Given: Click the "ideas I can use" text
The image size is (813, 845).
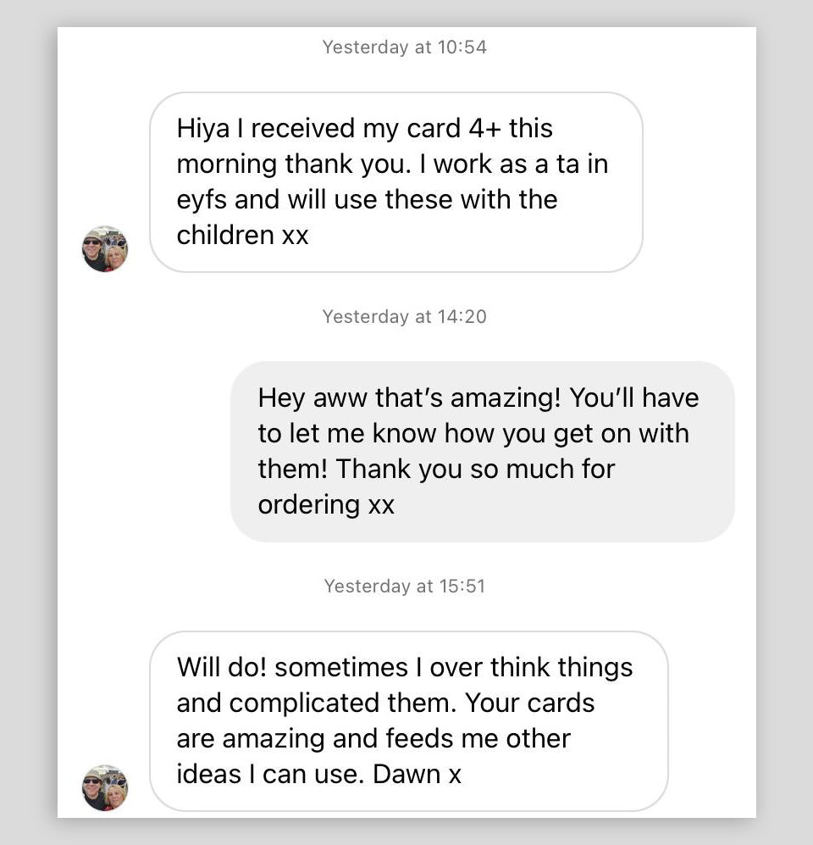Looking at the screenshot, I should click(271, 774).
